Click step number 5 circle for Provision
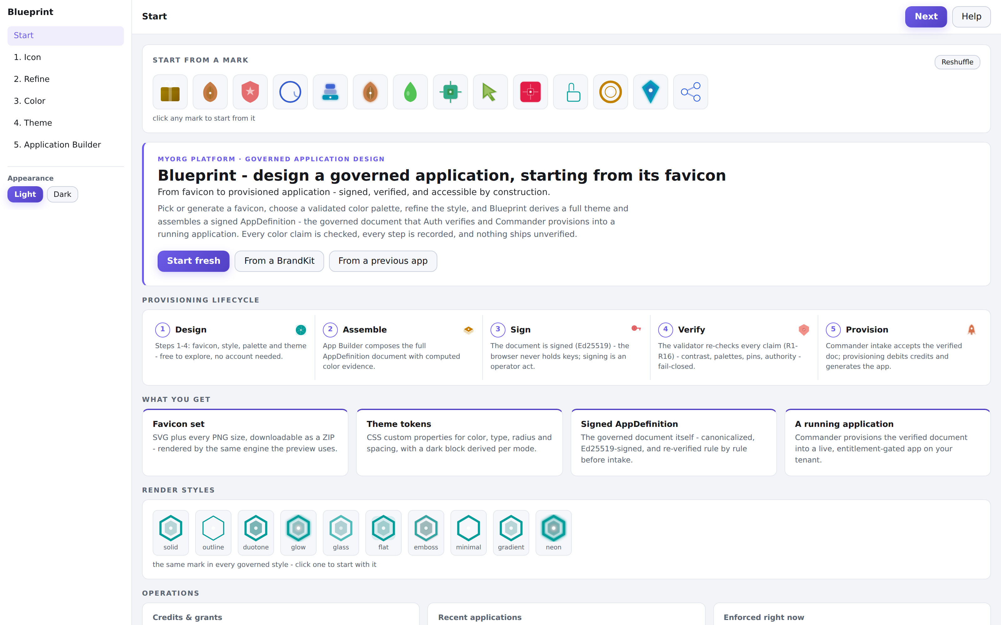Screen dimensions: 1001x625 coord(833,329)
